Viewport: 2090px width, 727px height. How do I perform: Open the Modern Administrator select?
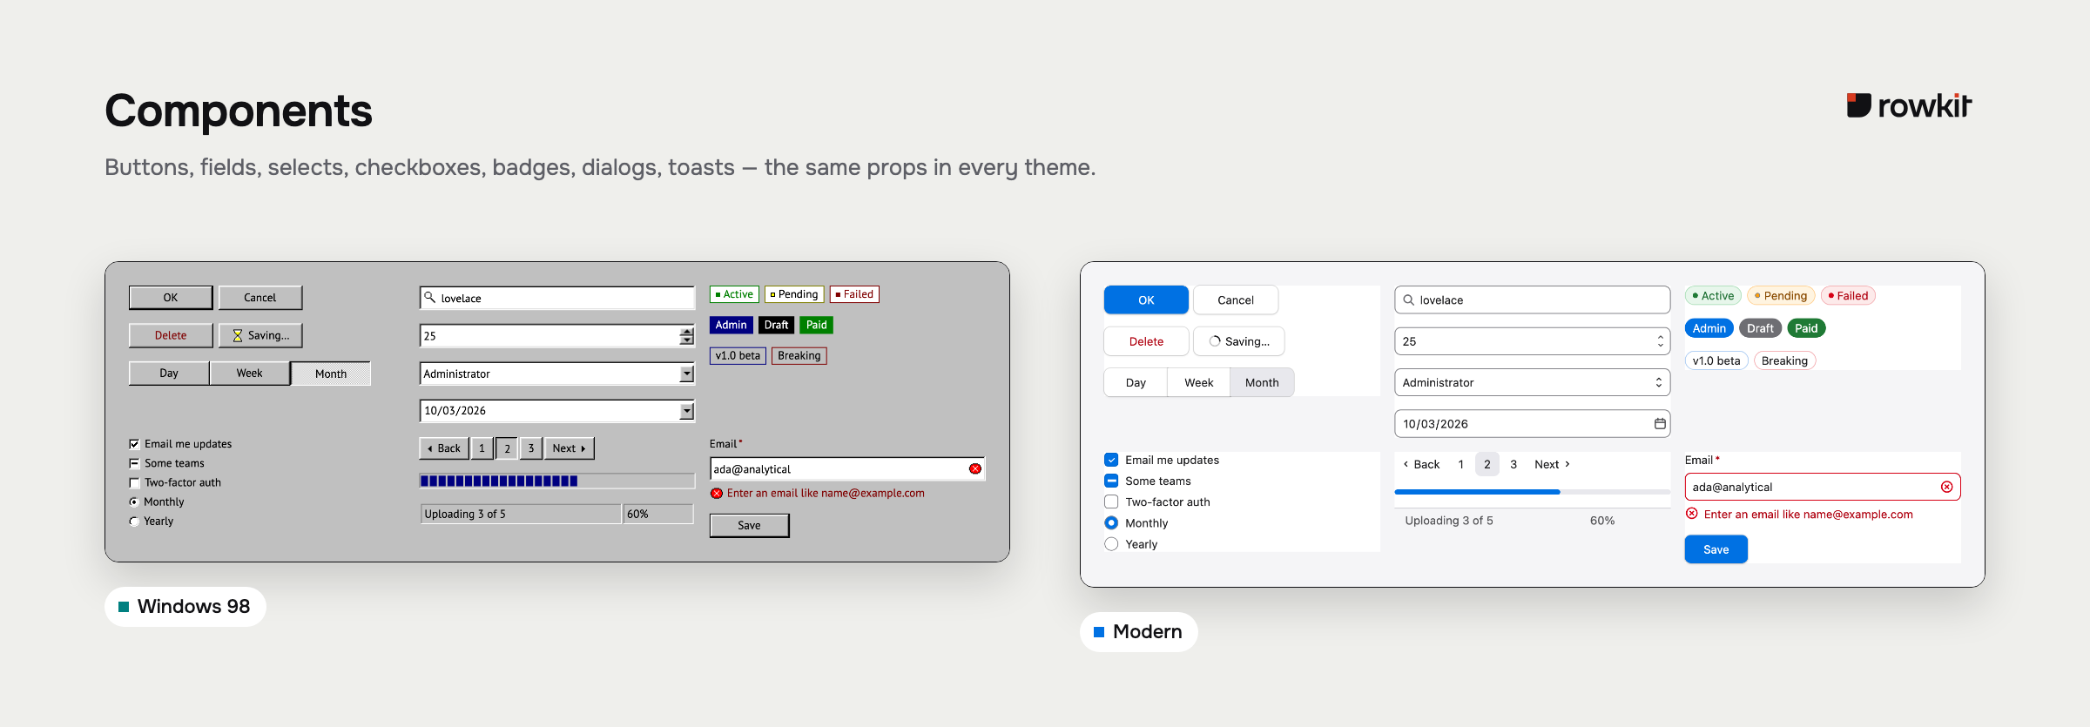click(1532, 382)
